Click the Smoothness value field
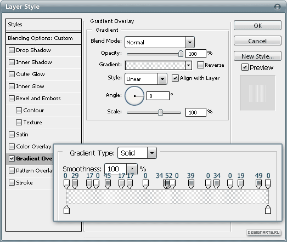 (x=115, y=169)
